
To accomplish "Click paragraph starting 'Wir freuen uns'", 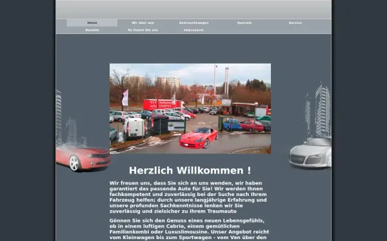I will tap(189, 197).
